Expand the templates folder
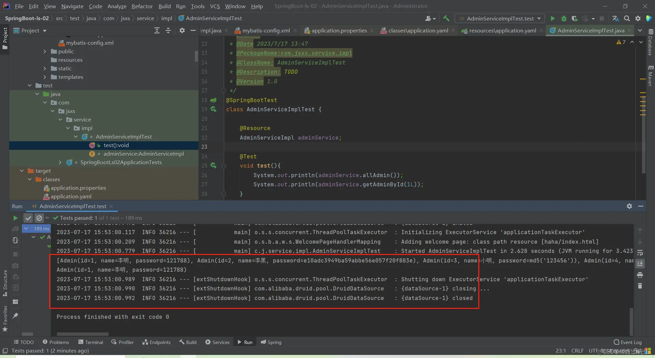 pyautogui.click(x=45, y=77)
